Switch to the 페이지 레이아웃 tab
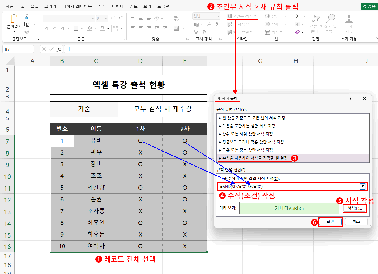This screenshot has height=274, width=378. click(x=77, y=6)
